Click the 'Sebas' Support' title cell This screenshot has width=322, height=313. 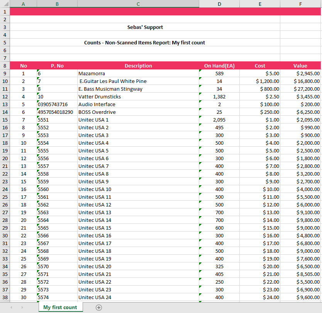click(x=145, y=27)
